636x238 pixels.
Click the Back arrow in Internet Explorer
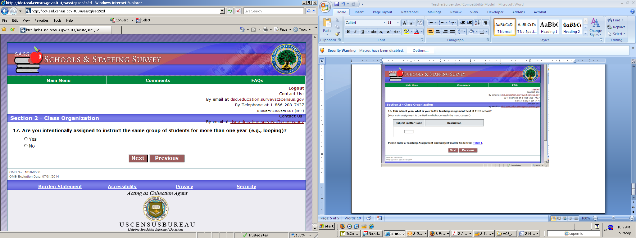click(5, 11)
